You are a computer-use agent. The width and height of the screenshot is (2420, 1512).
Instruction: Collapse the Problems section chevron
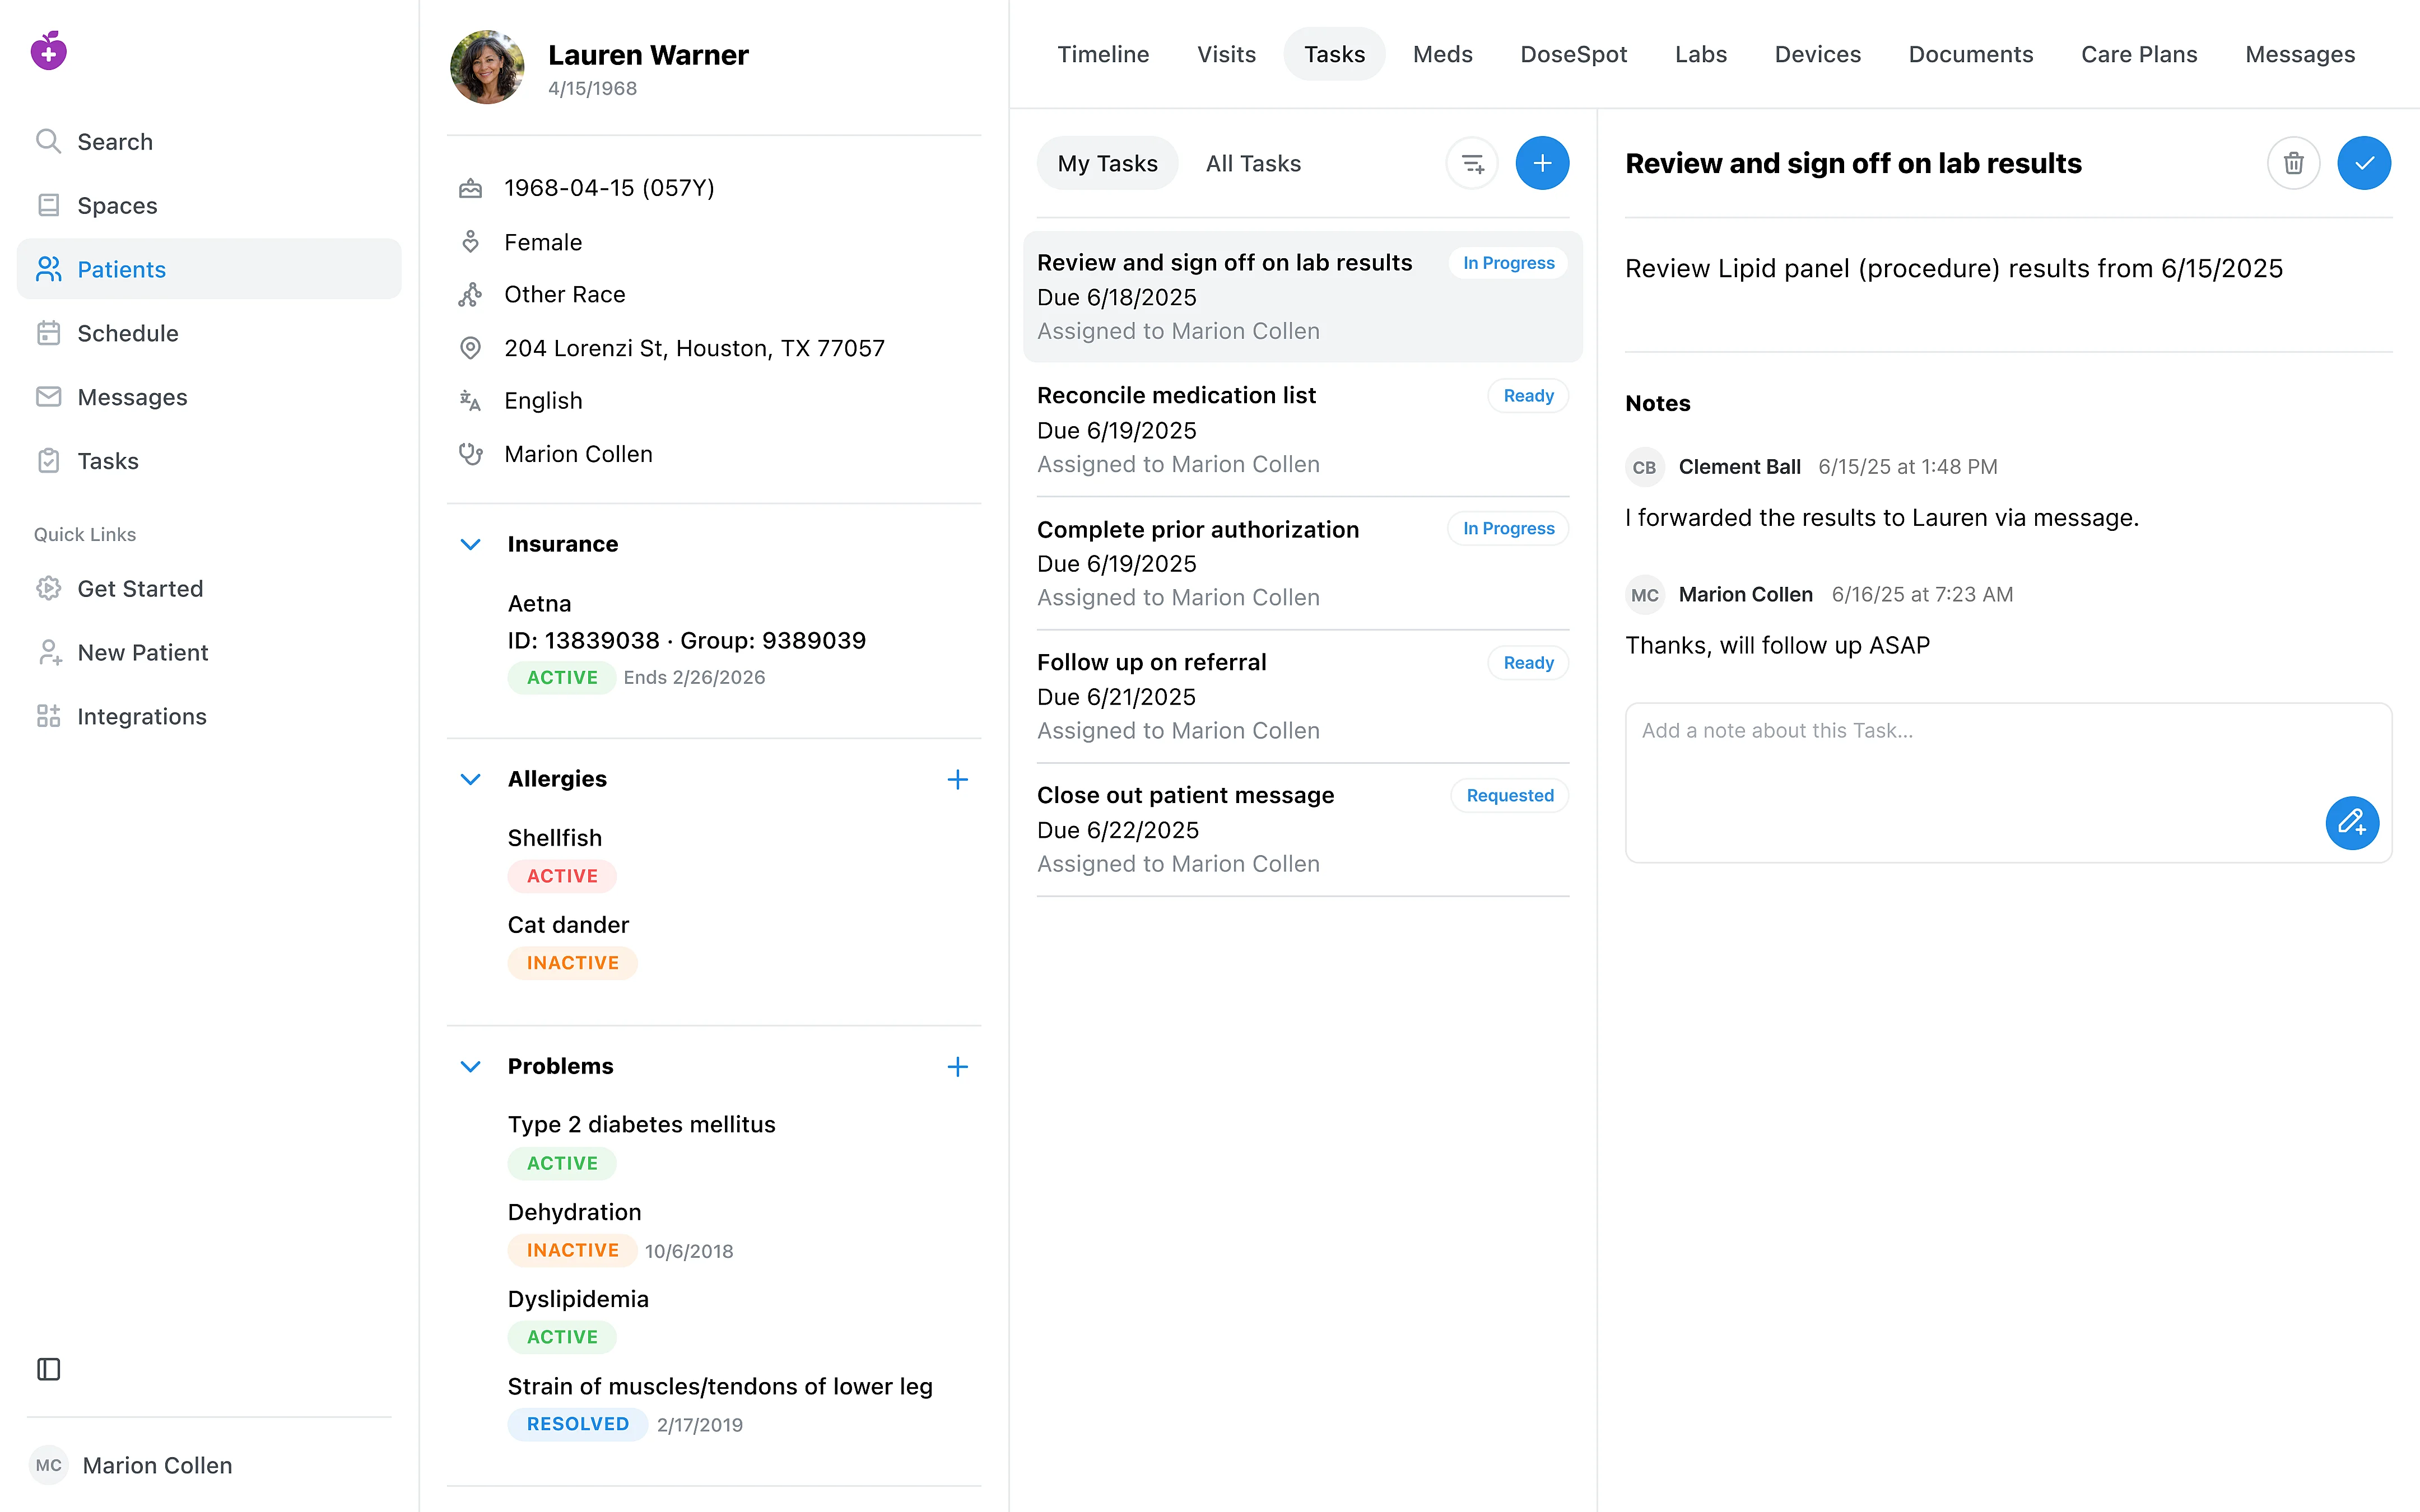point(470,1067)
